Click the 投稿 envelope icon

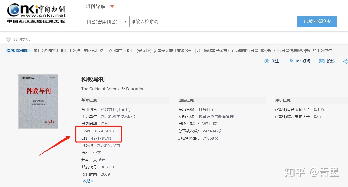coord(322,61)
